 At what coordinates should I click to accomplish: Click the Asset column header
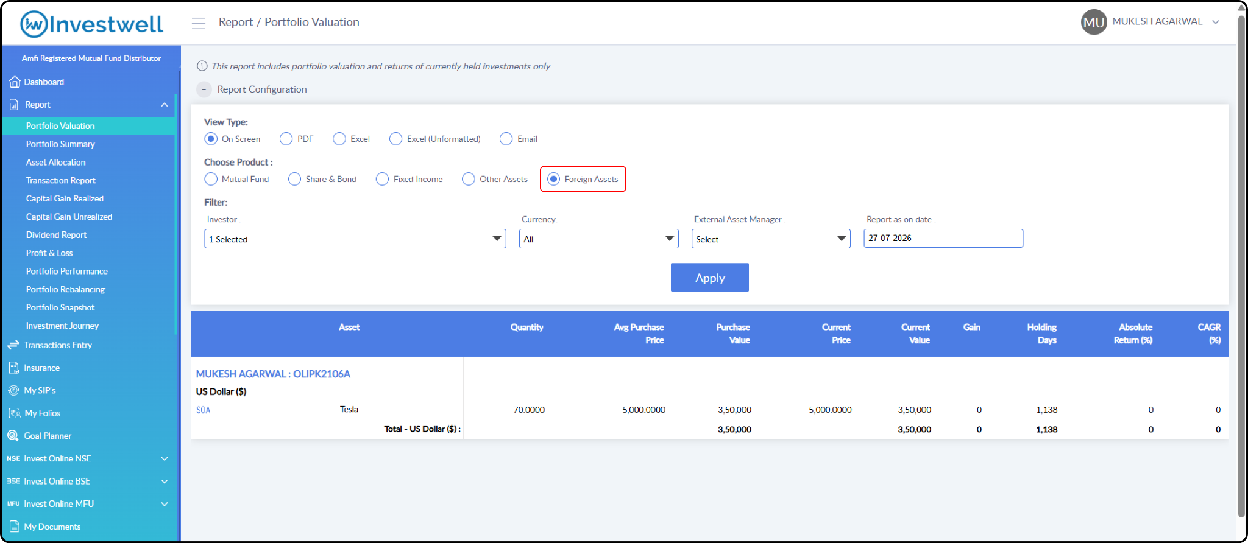pyautogui.click(x=349, y=328)
